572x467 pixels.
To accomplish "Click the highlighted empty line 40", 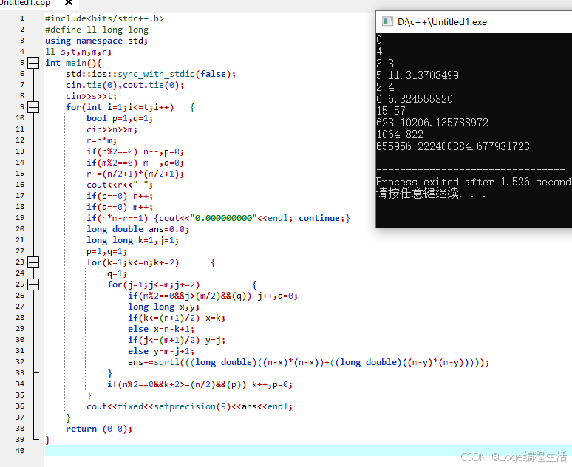I will 308,450.
